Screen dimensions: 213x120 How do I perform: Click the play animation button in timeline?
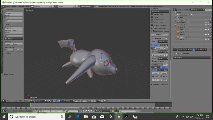click(89, 111)
